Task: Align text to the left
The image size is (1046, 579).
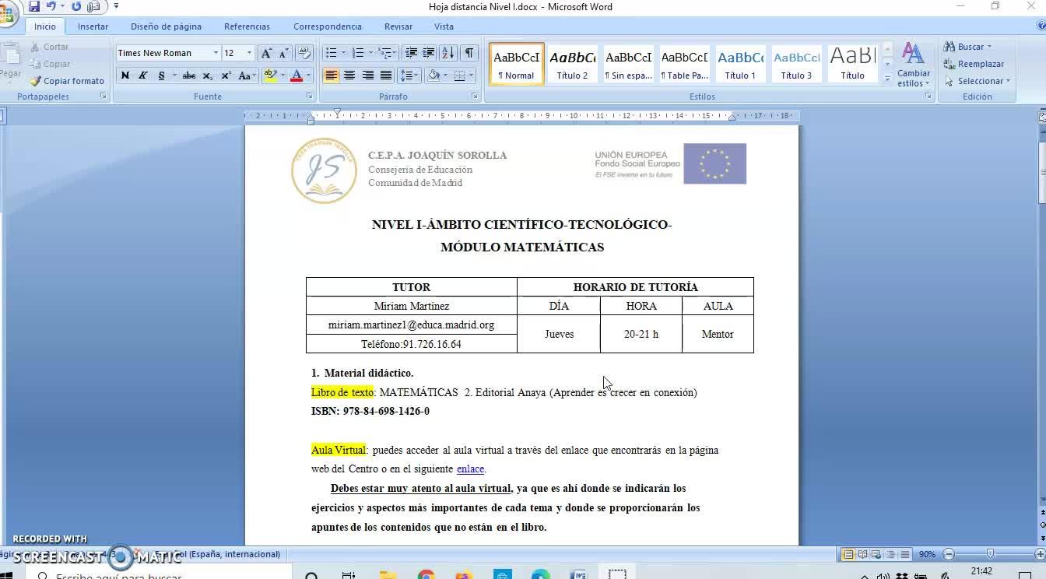Action: click(x=332, y=75)
